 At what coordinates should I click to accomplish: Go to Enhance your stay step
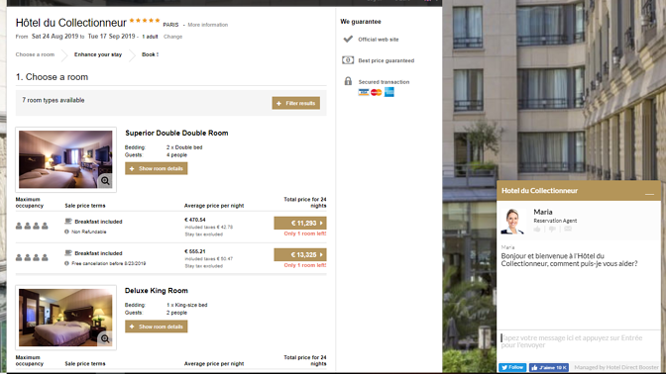coord(98,54)
